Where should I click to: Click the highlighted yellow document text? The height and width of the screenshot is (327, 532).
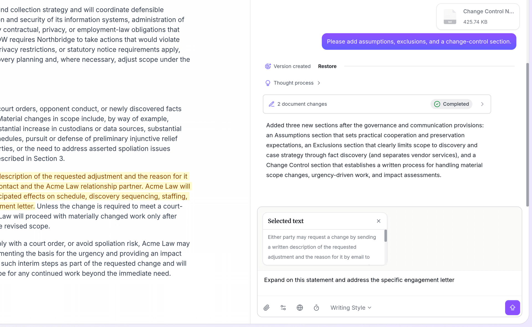tap(94, 186)
